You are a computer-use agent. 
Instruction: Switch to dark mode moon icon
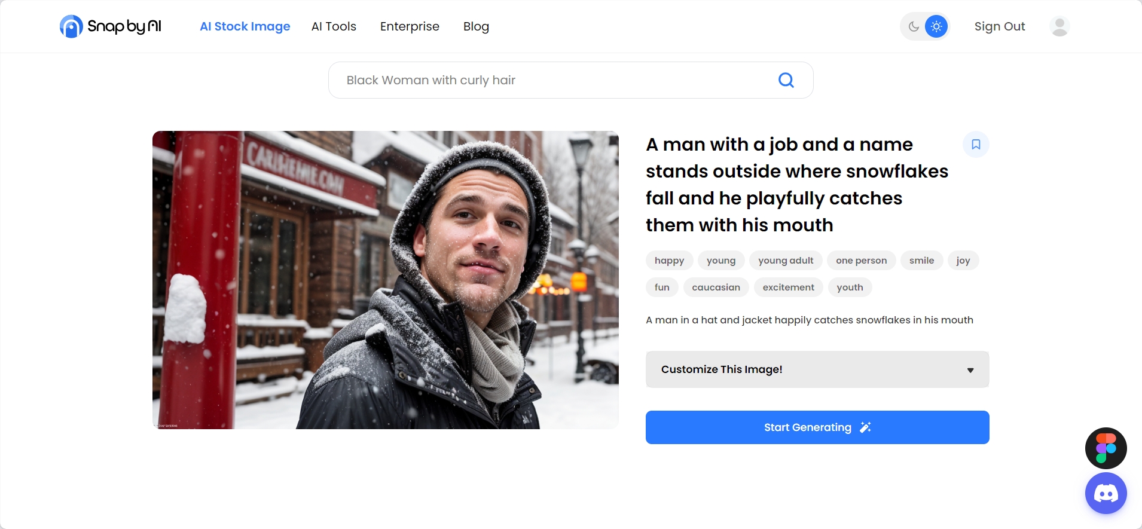(914, 26)
